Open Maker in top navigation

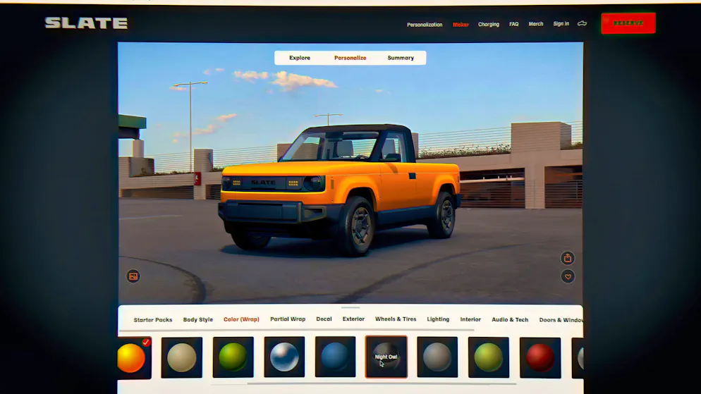(x=461, y=25)
